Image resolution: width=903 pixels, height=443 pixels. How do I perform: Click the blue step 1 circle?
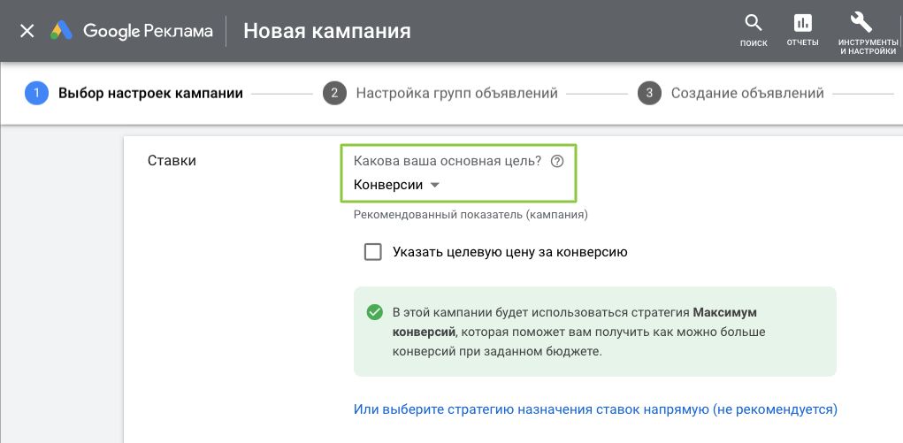tap(36, 93)
